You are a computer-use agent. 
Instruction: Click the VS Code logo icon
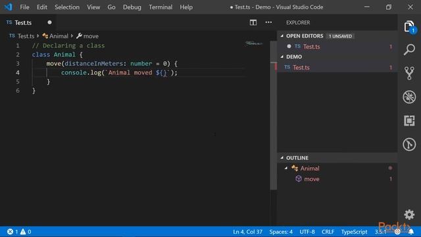point(8,7)
